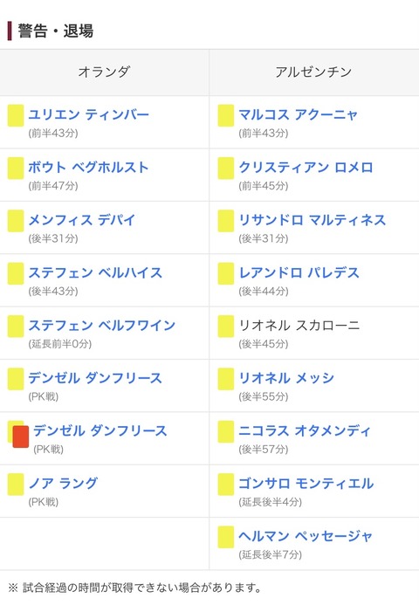Open player link ステフェン ベルフワイン
The image size is (419, 605).
coord(102,326)
